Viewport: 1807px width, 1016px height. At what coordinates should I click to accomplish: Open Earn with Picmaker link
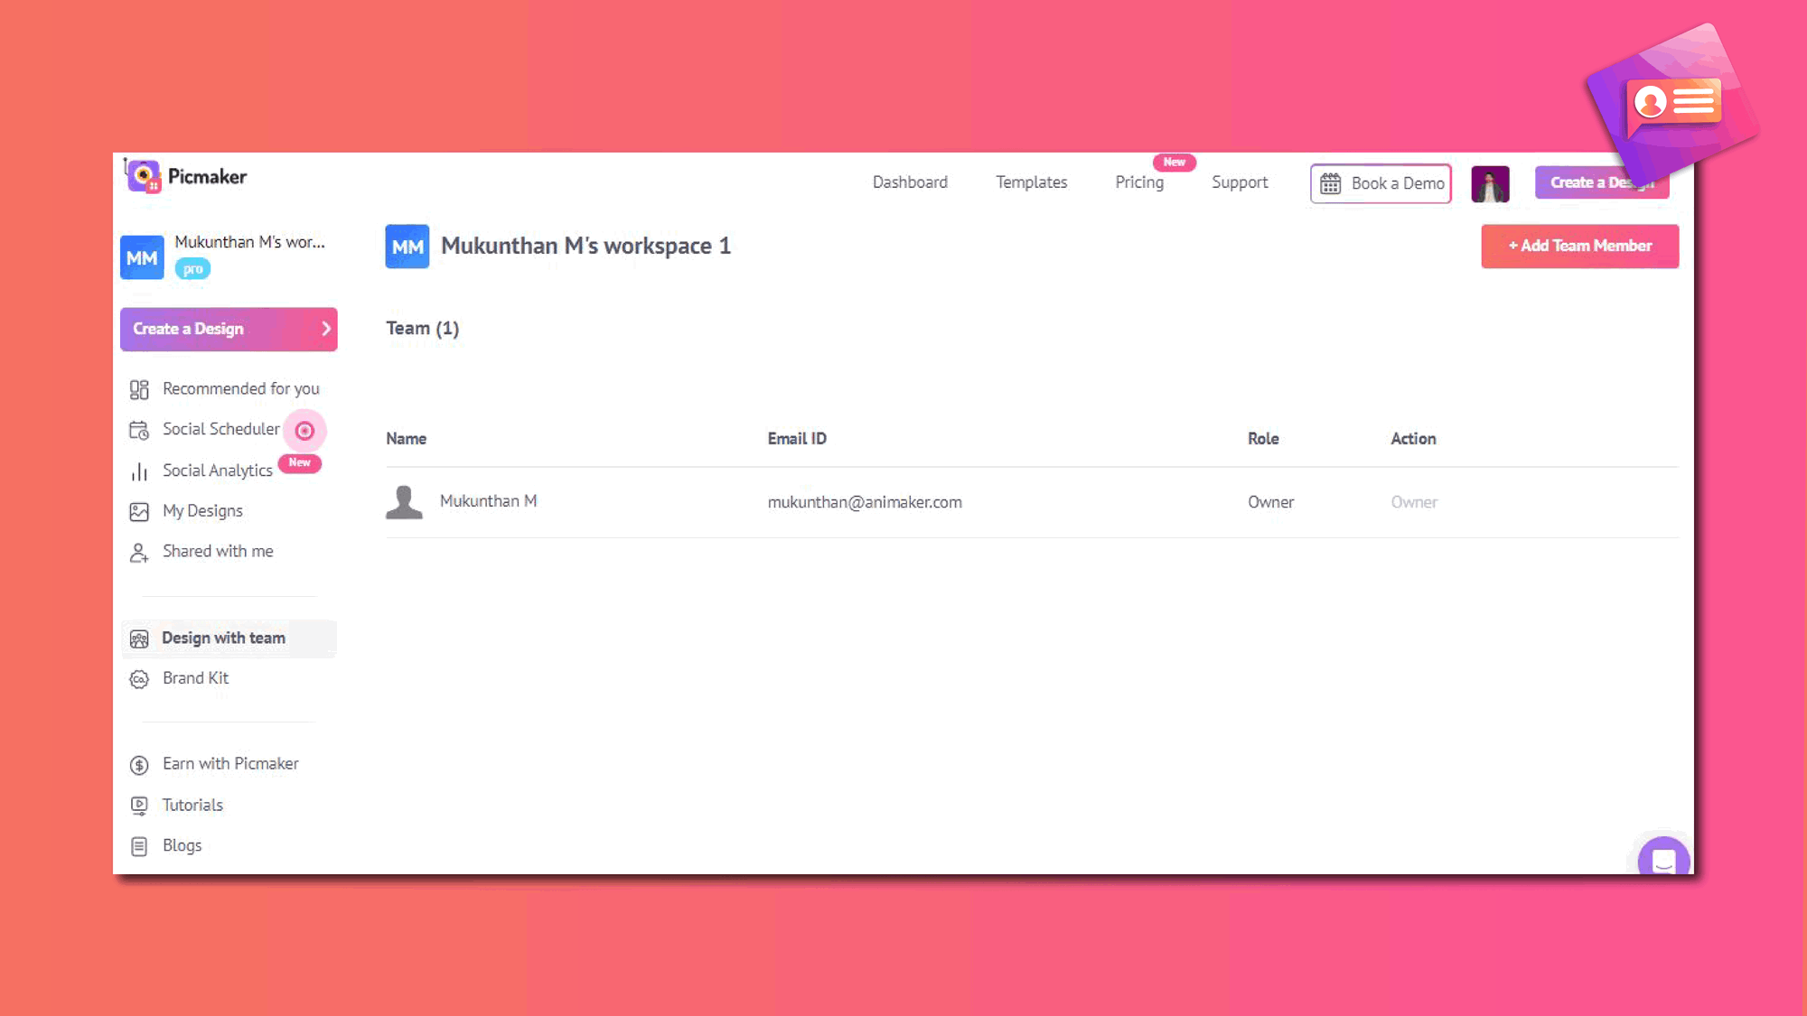coord(230,764)
